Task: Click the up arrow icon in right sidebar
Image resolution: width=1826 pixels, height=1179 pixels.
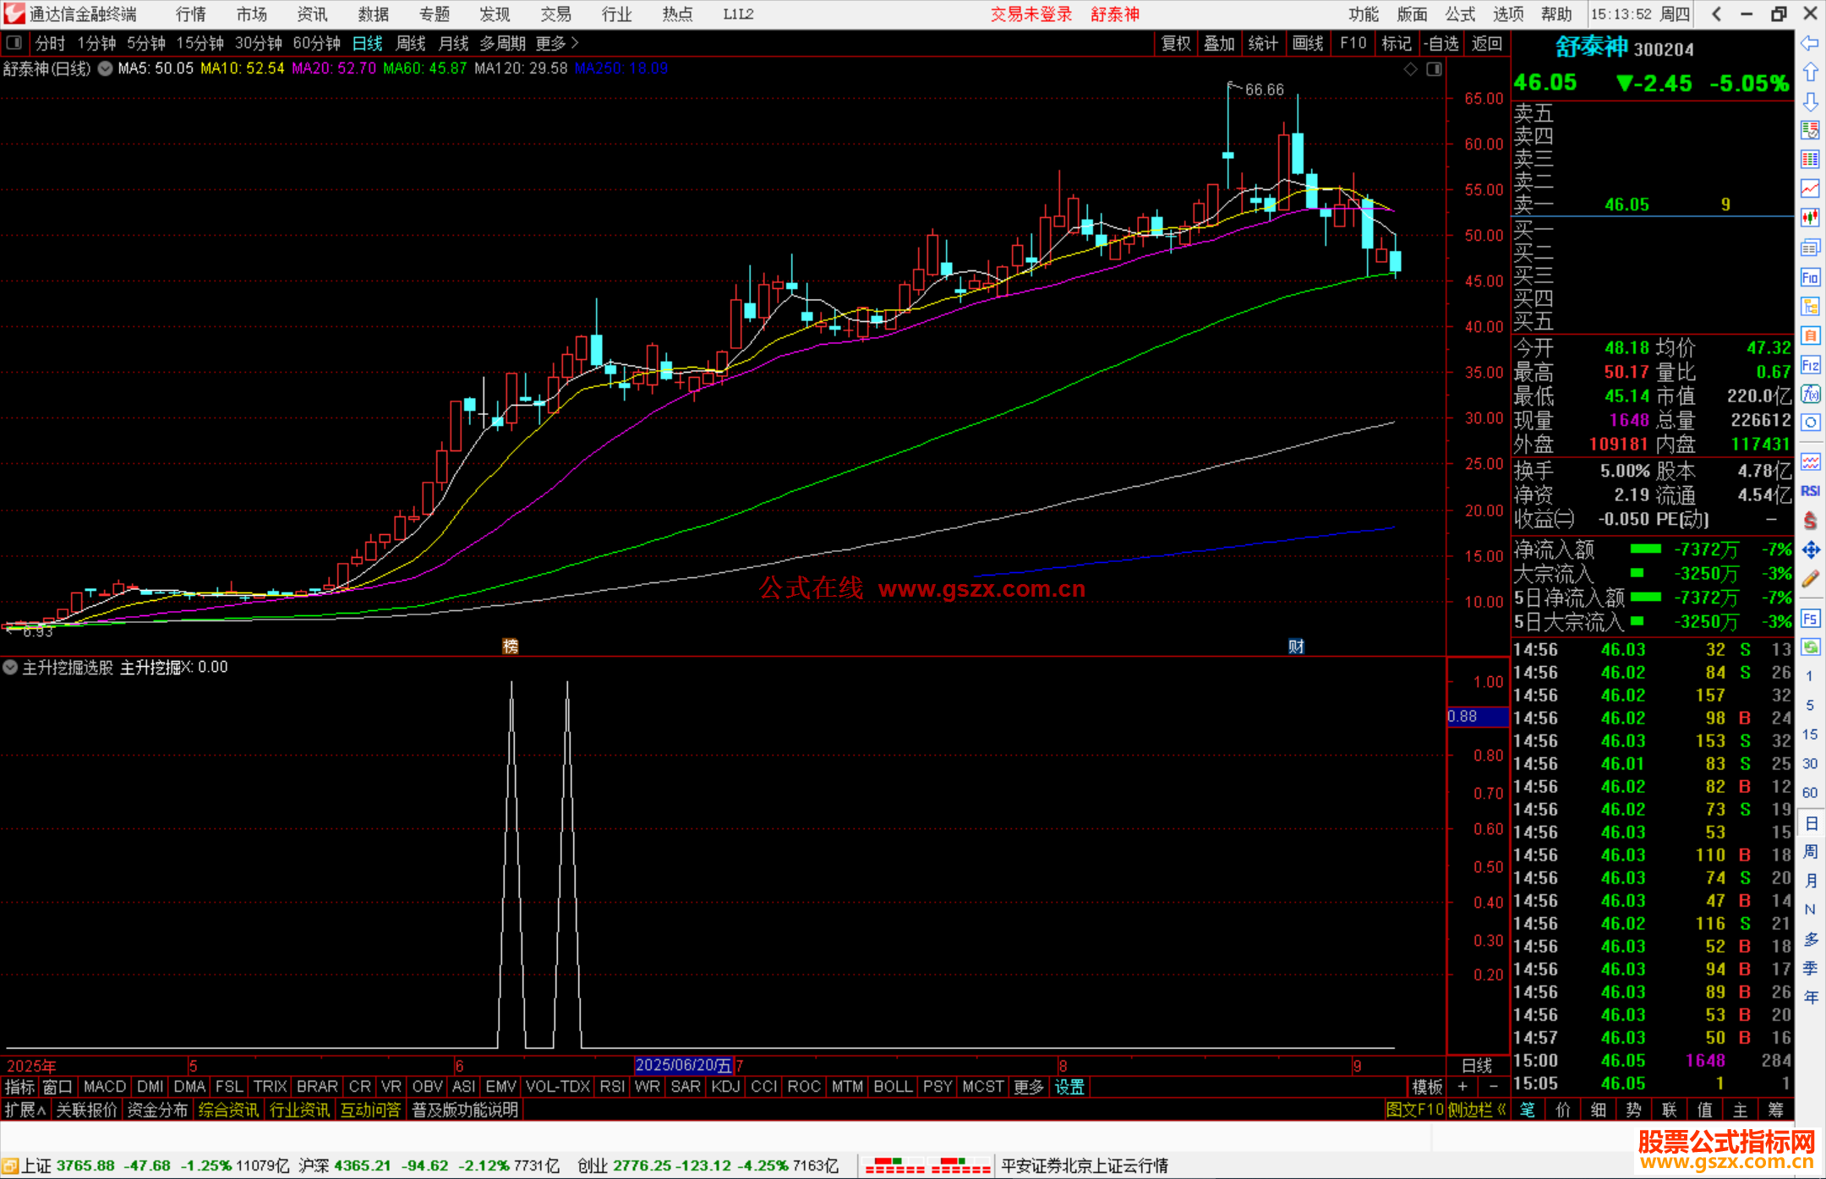Action: [1810, 73]
